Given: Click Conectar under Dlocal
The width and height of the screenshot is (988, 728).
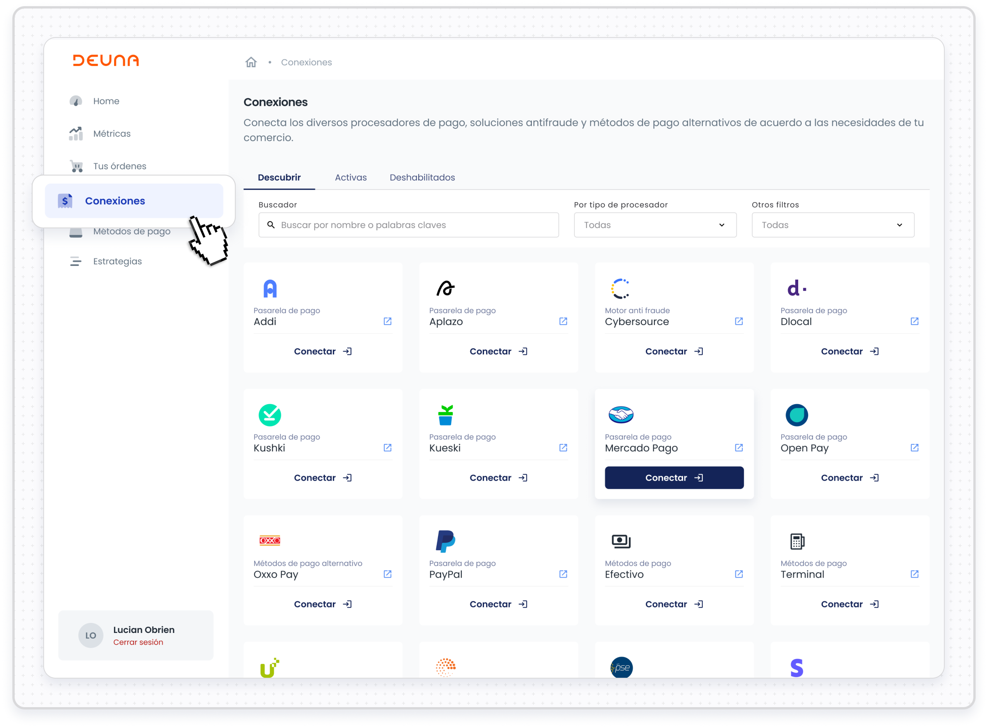Looking at the screenshot, I should coord(849,351).
